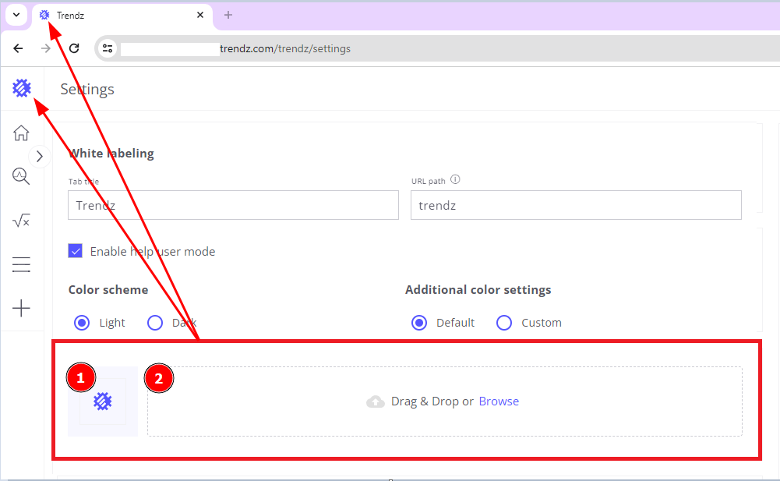Open the square root calculation icon
780x481 pixels.
tap(22, 221)
